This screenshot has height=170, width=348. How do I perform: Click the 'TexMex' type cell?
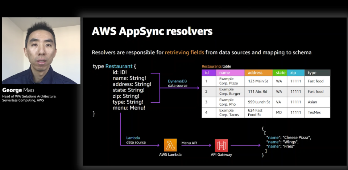318,112
